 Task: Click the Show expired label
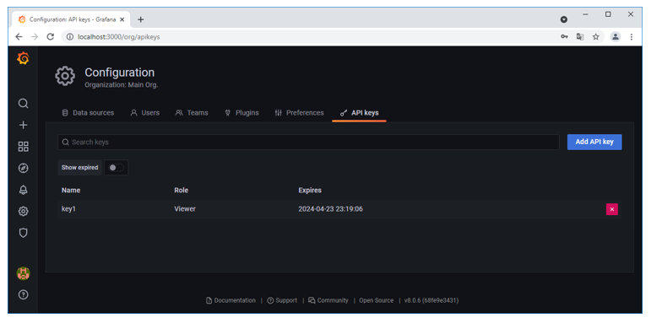pos(79,168)
